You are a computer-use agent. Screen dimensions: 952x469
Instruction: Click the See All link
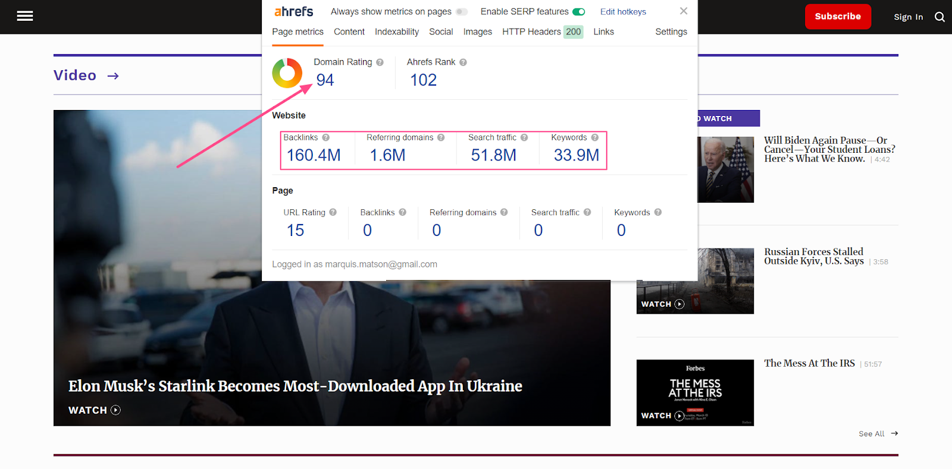(871, 434)
